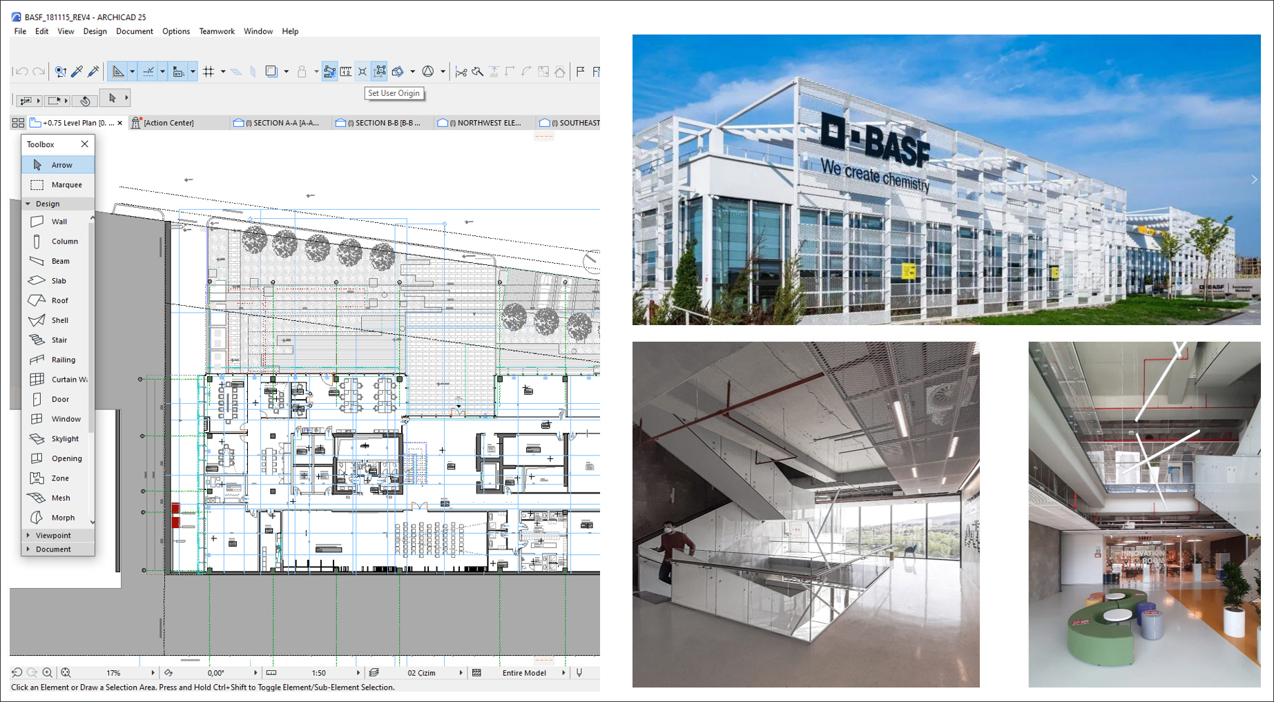Open the Design menu
The height and width of the screenshot is (702, 1274).
95,31
